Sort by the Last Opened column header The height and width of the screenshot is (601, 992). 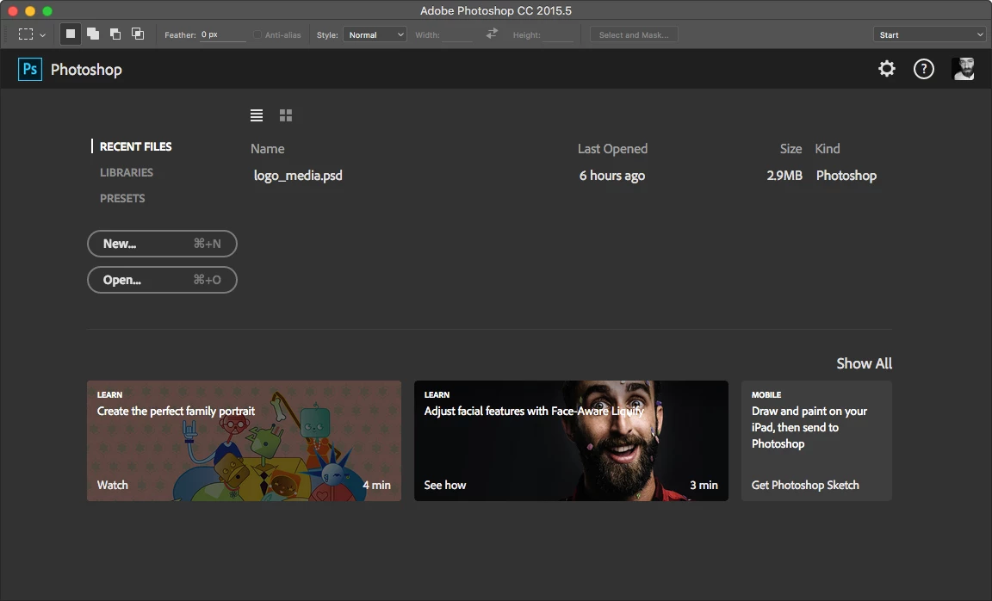(x=612, y=149)
